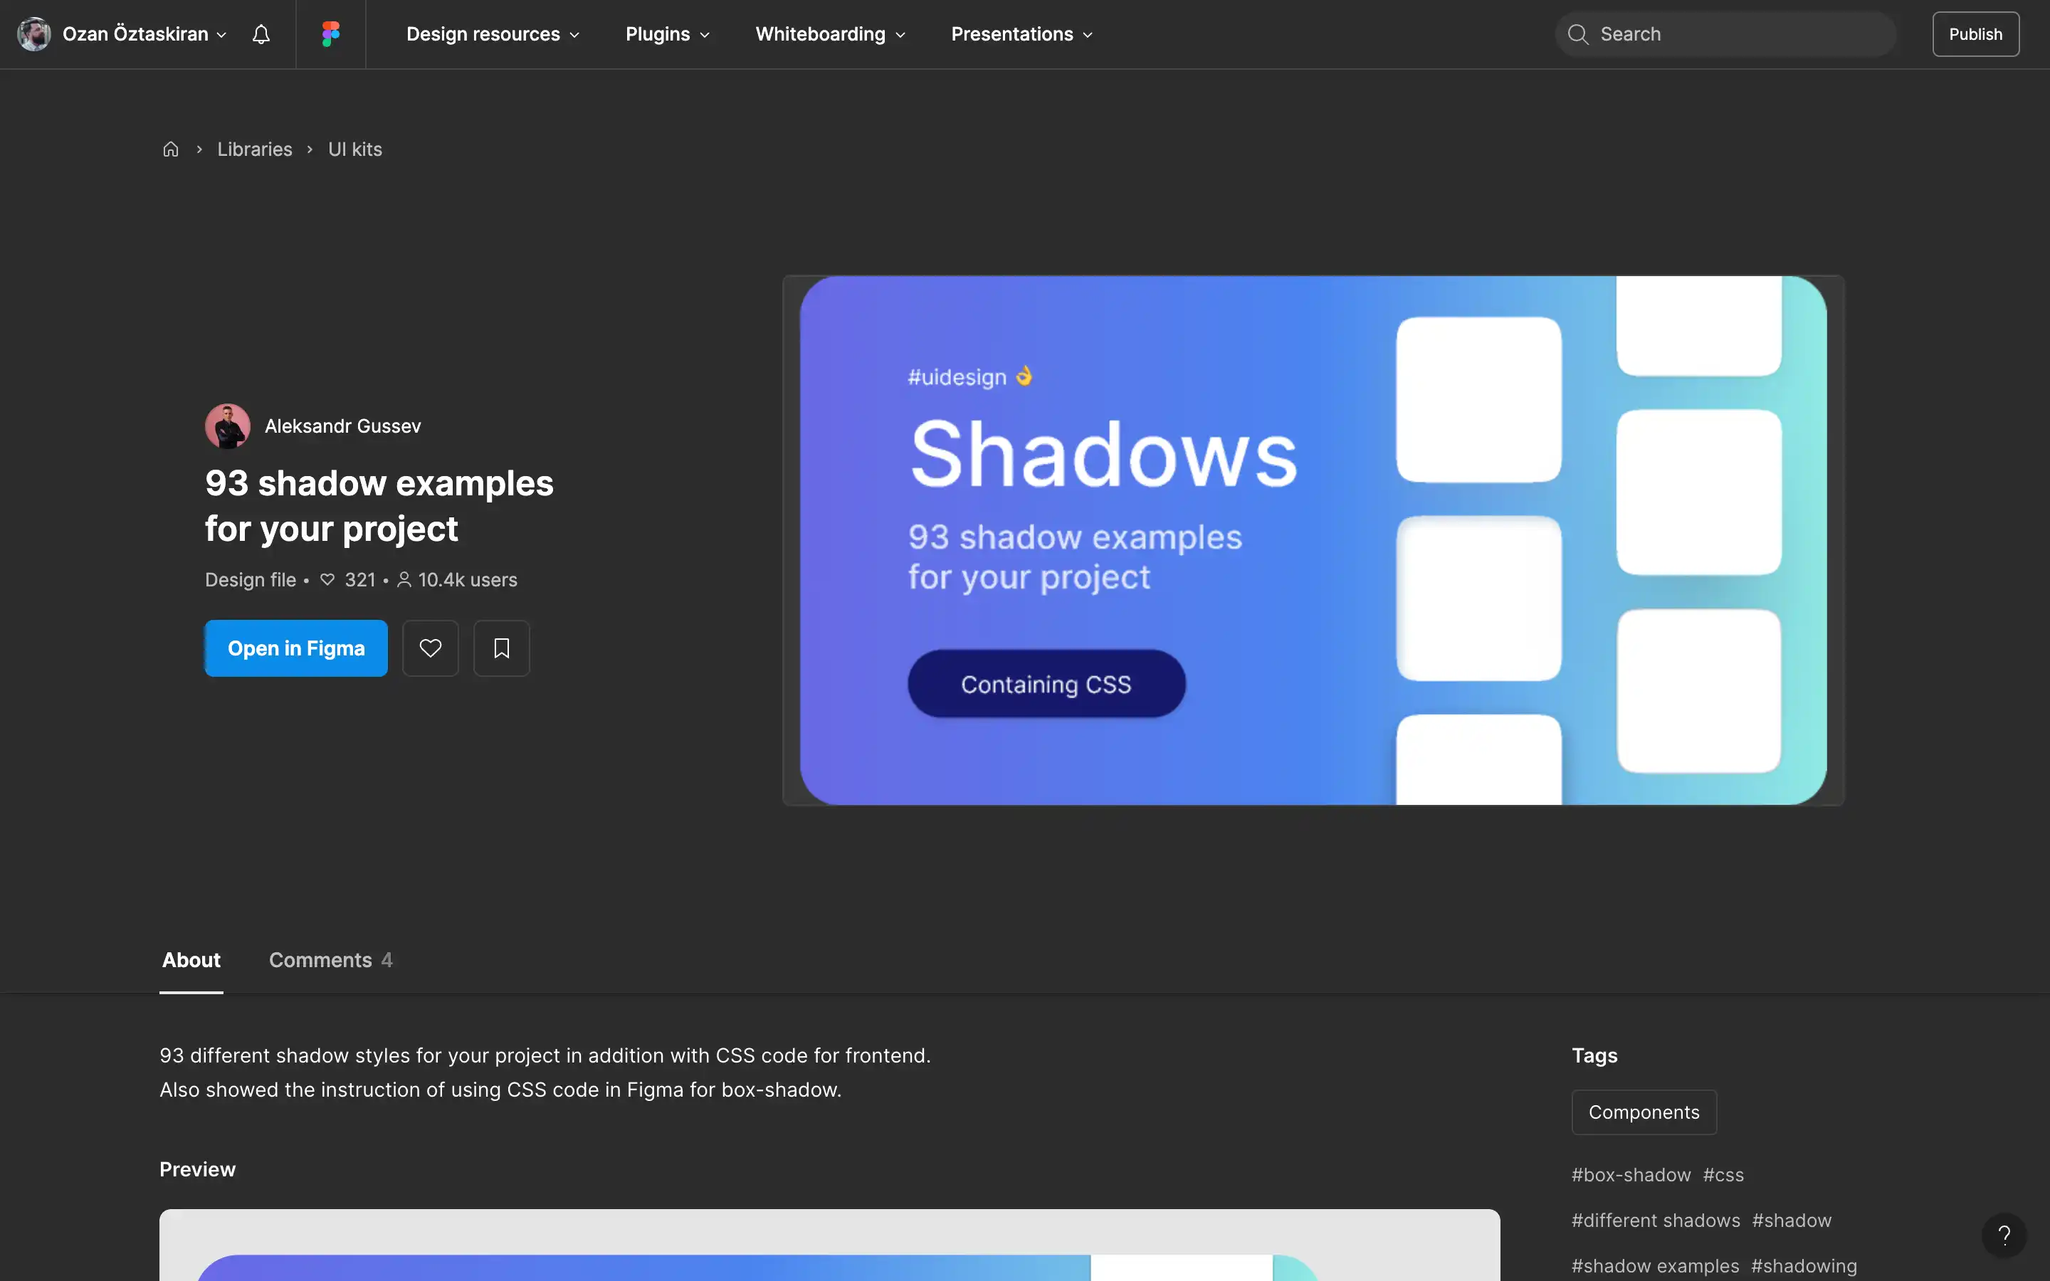Screen dimensions: 2050x1281
Task: Go to Libraries breadcrumb
Action: click(x=255, y=149)
